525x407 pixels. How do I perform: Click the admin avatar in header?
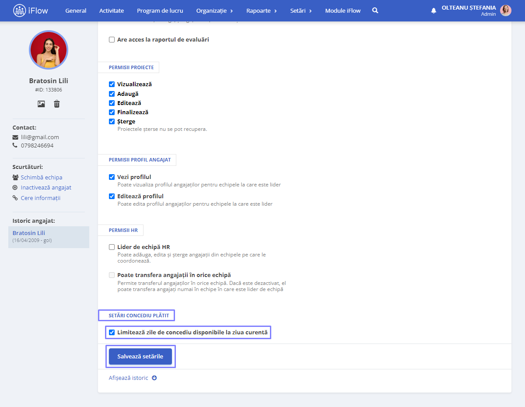[506, 11]
